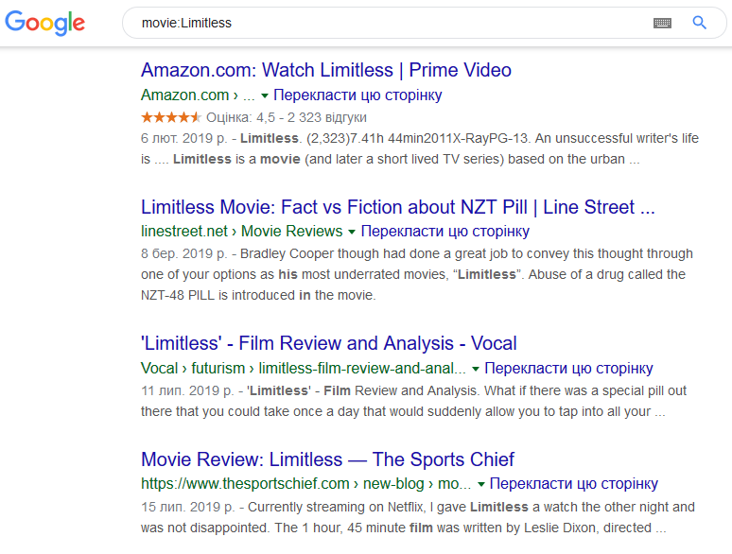Expand dropdown arrow next to Vocal futurism URL
The image size is (732, 554).
[476, 370]
